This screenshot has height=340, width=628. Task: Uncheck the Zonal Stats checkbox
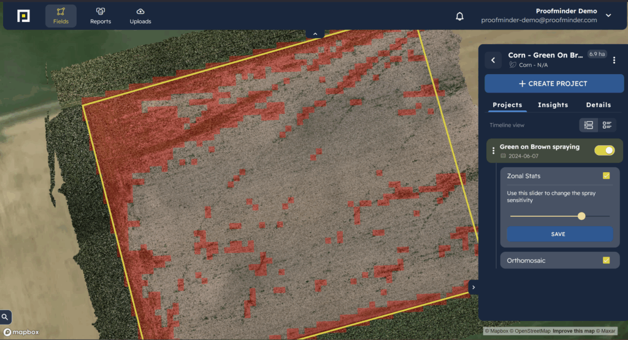pyautogui.click(x=606, y=176)
